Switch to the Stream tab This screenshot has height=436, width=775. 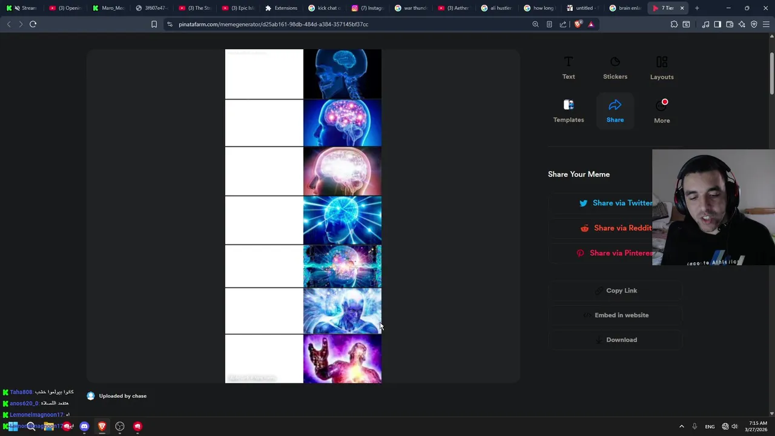click(x=22, y=8)
